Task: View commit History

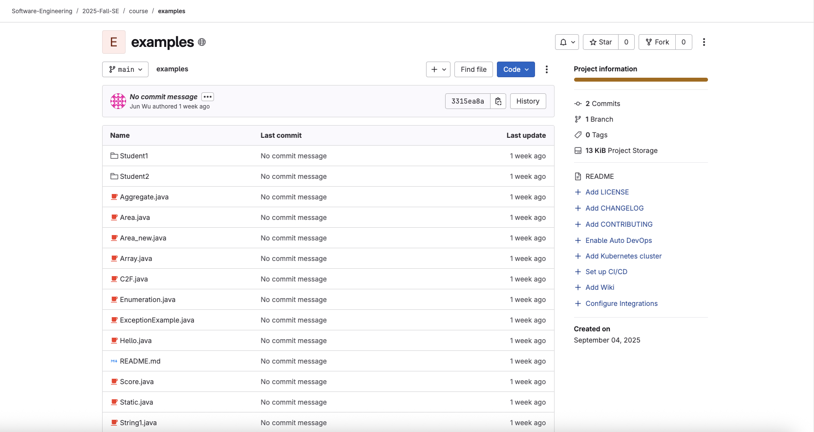Action: pos(528,101)
